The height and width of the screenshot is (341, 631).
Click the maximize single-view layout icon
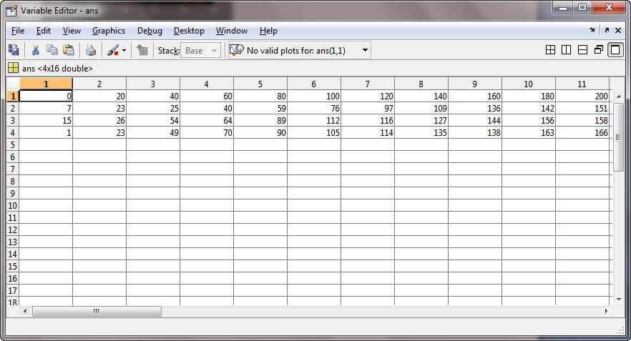pos(615,50)
